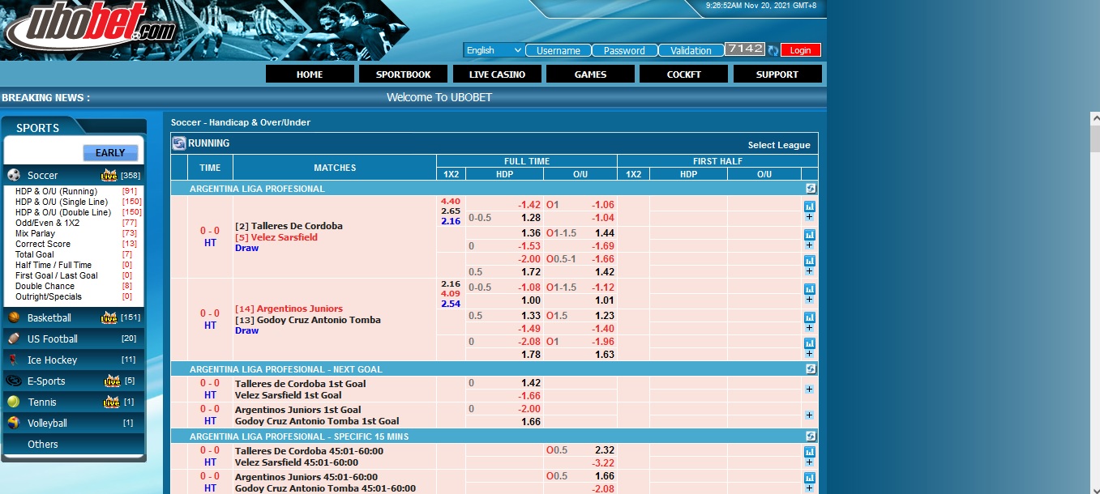Click the Basketball ball icon
Viewport: 1100px width, 494px height.
point(14,317)
